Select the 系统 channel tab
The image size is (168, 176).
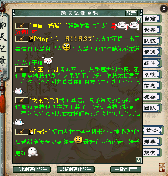click(x=152, y=74)
